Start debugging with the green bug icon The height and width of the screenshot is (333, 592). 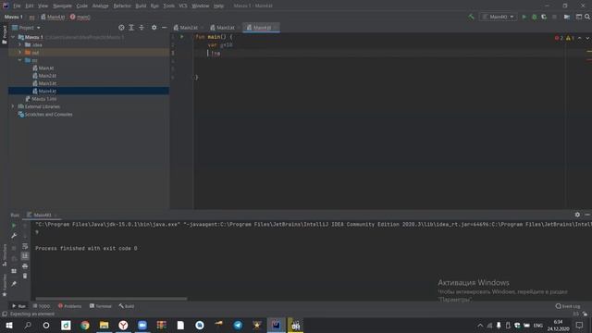click(535, 17)
